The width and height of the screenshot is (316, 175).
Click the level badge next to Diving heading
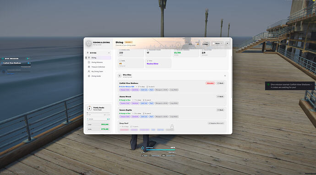[129, 42]
